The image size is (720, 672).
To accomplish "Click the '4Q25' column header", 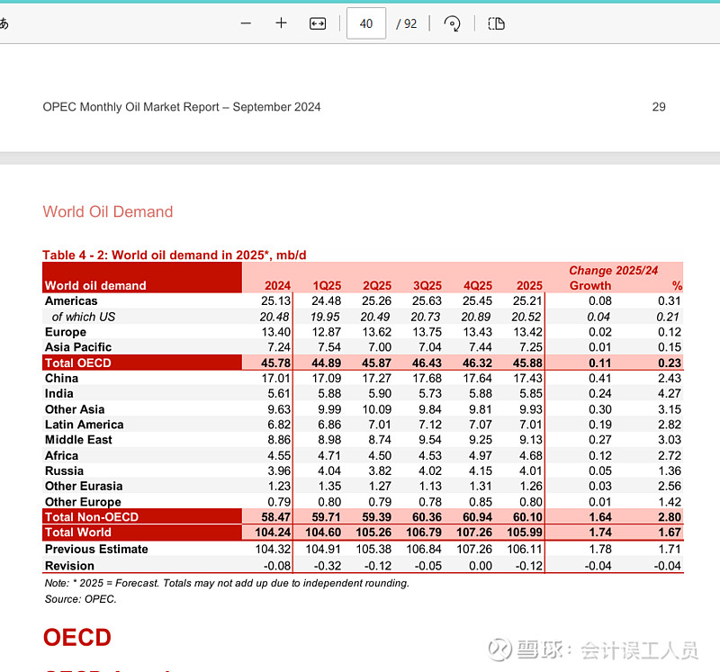I will (x=478, y=285).
